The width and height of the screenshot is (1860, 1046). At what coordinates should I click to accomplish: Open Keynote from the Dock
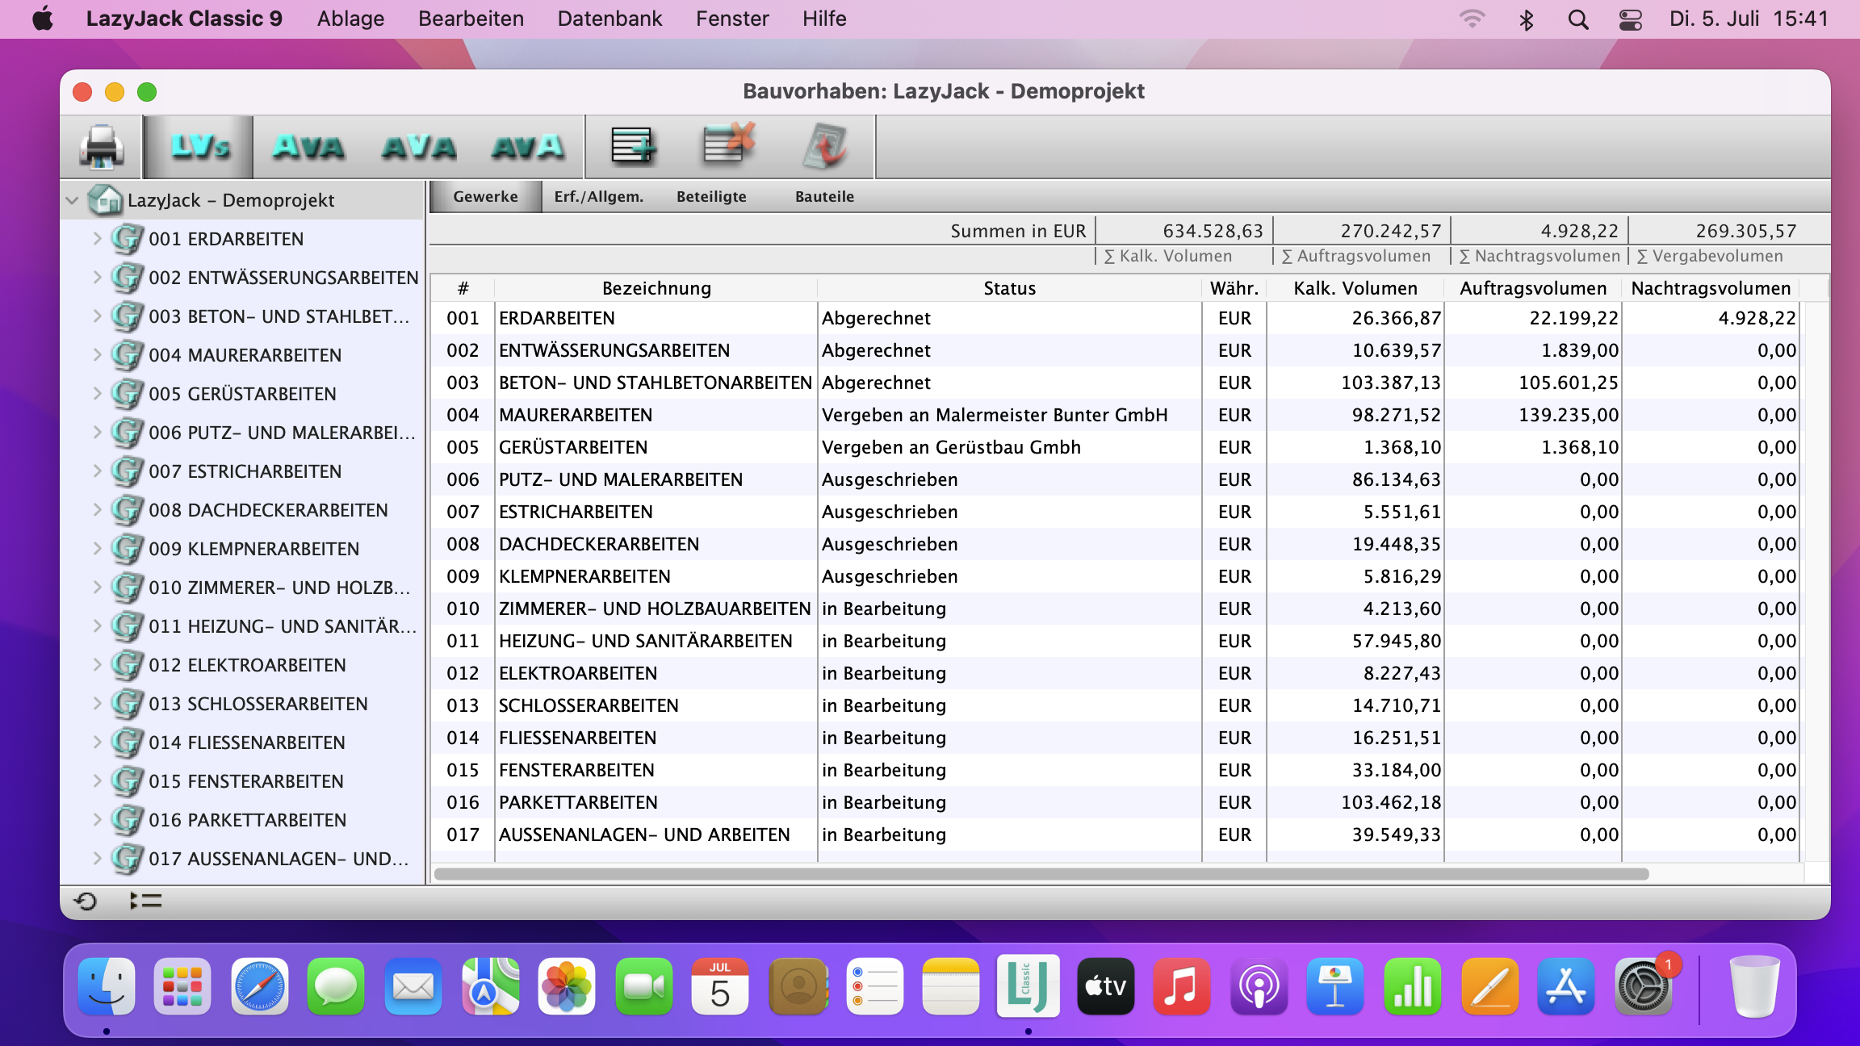click(1335, 986)
